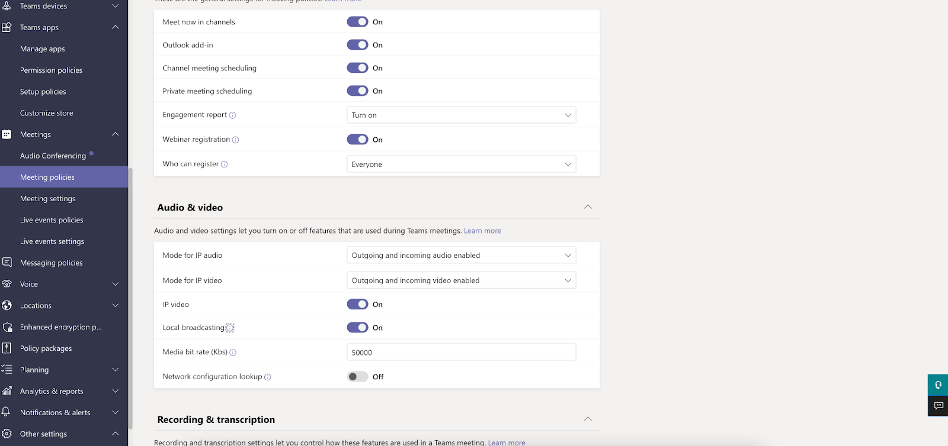This screenshot has height=446, width=948.
Task: Click info icon next to Network configuration lookup
Action: tap(267, 377)
